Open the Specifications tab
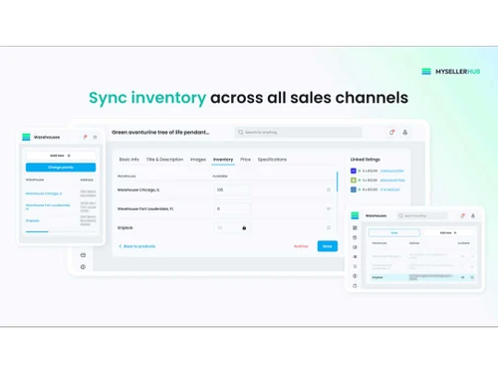 tap(272, 160)
